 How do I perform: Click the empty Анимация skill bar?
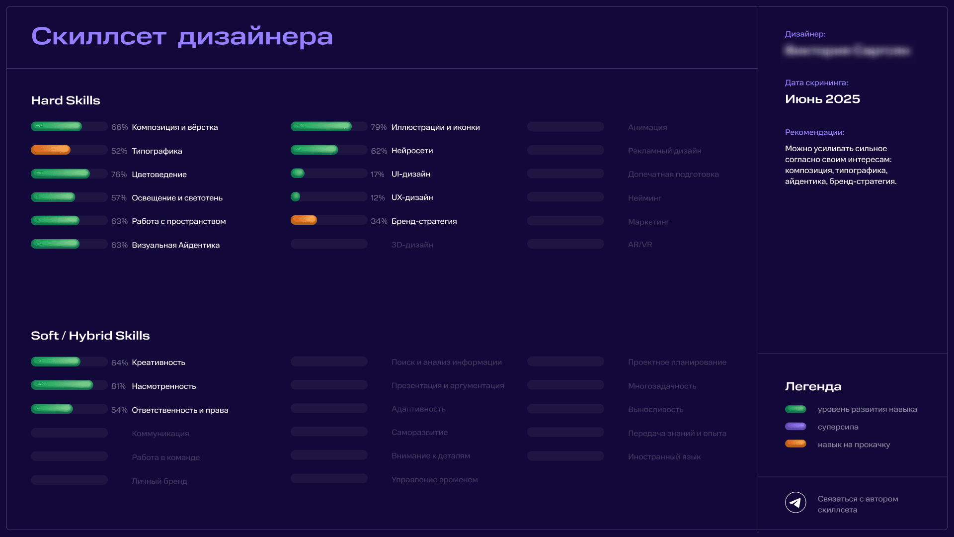tap(565, 127)
